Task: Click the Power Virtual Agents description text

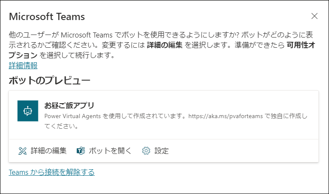Action: [176, 116]
